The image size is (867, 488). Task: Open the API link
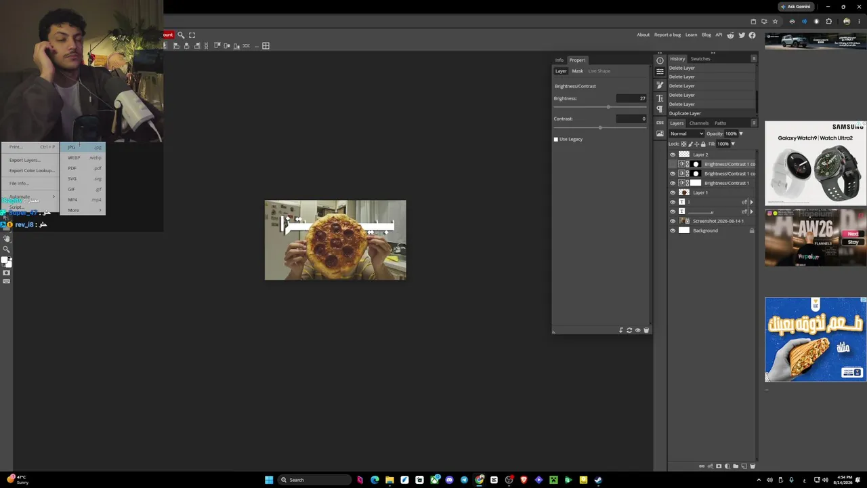(x=719, y=35)
